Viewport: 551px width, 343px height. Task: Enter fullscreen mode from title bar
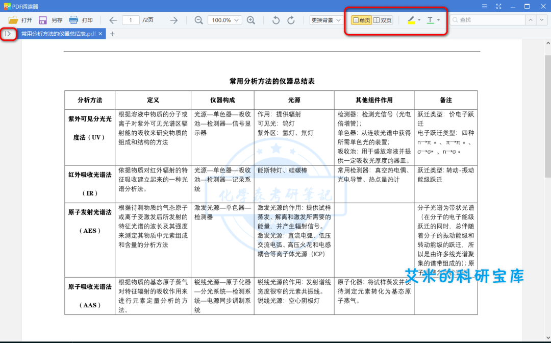tap(498, 6)
